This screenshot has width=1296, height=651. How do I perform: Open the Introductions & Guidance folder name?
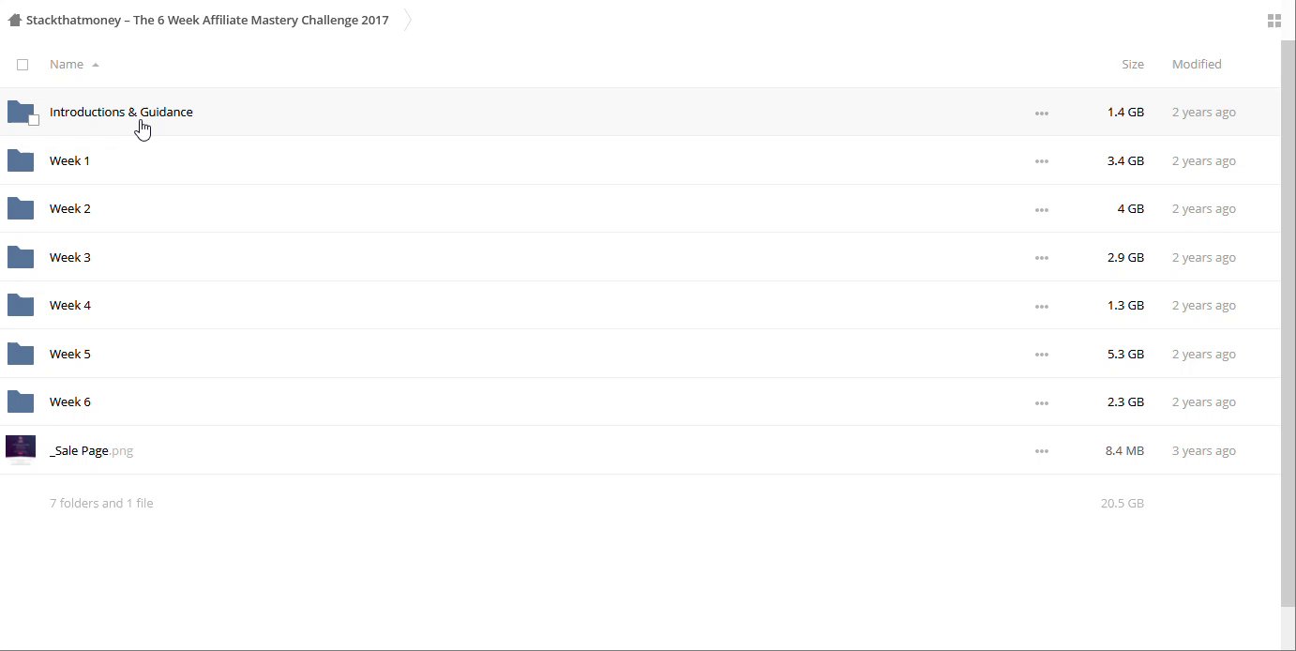tap(121, 112)
